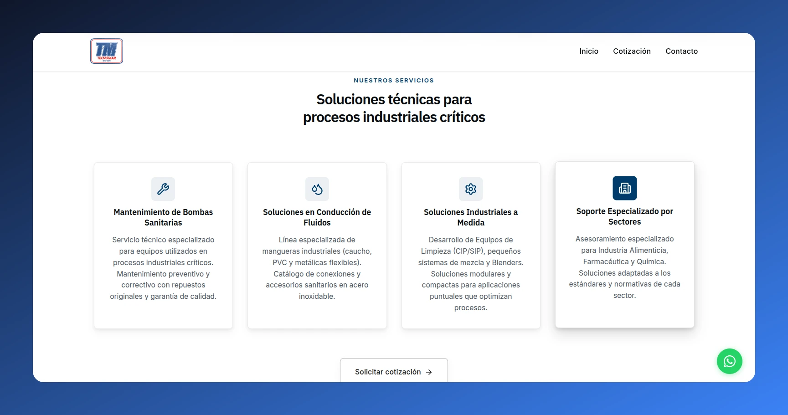Click the Solicitar cotización button
The width and height of the screenshot is (788, 415).
point(394,371)
